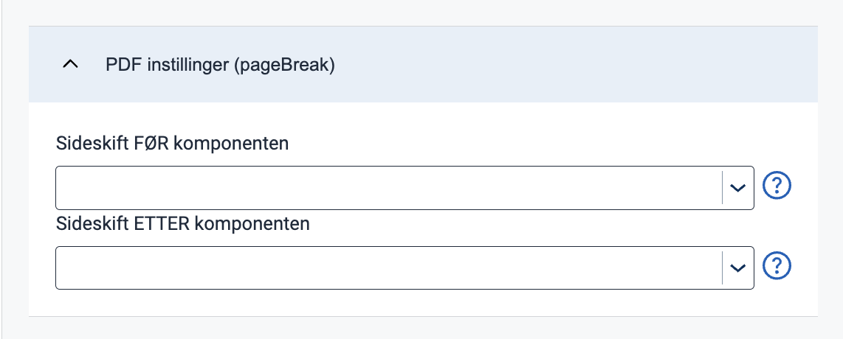
Task: Open help for Sideskift FØR komponenten
Action: (x=777, y=186)
